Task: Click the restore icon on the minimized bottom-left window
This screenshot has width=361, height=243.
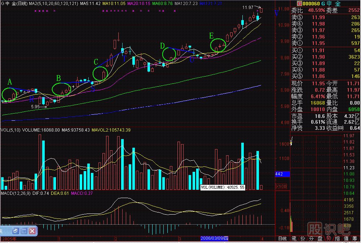Action: point(15,230)
